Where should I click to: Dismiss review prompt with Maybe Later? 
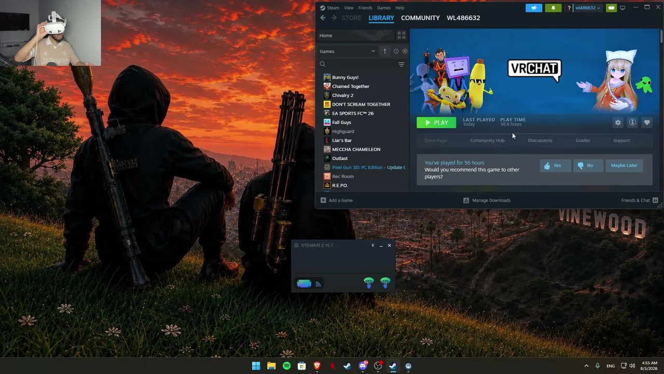pyautogui.click(x=624, y=165)
